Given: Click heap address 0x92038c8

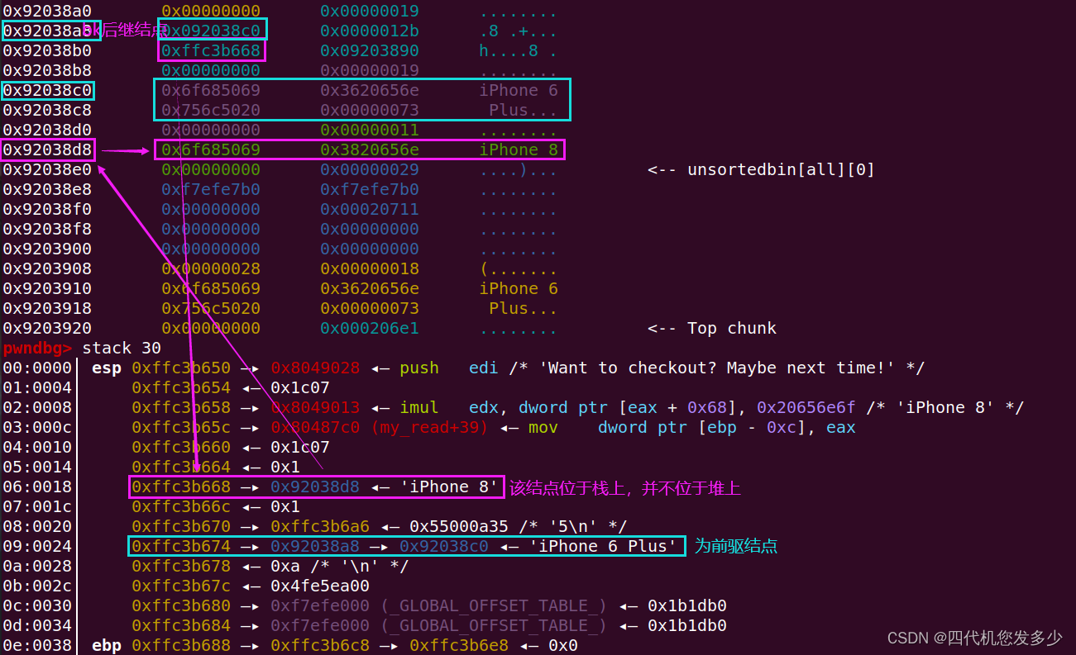Looking at the screenshot, I should (48, 110).
